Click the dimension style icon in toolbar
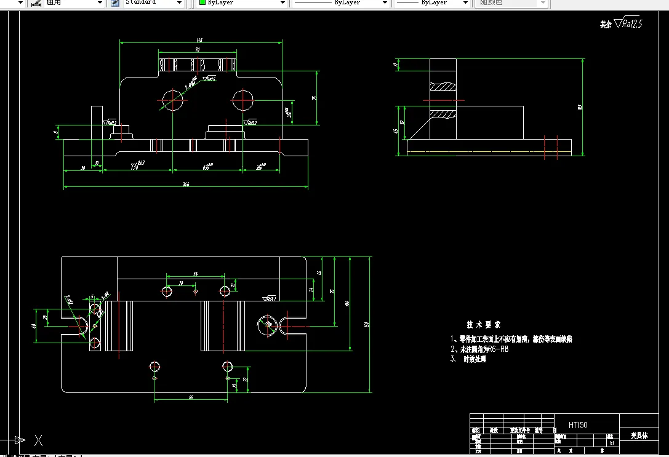Screen dimensions: 669x457 tap(37, 2)
